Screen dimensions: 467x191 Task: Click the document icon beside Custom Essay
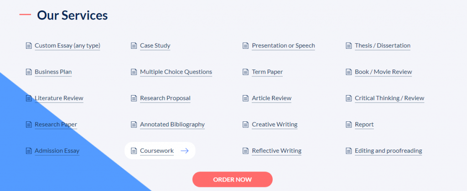click(29, 46)
